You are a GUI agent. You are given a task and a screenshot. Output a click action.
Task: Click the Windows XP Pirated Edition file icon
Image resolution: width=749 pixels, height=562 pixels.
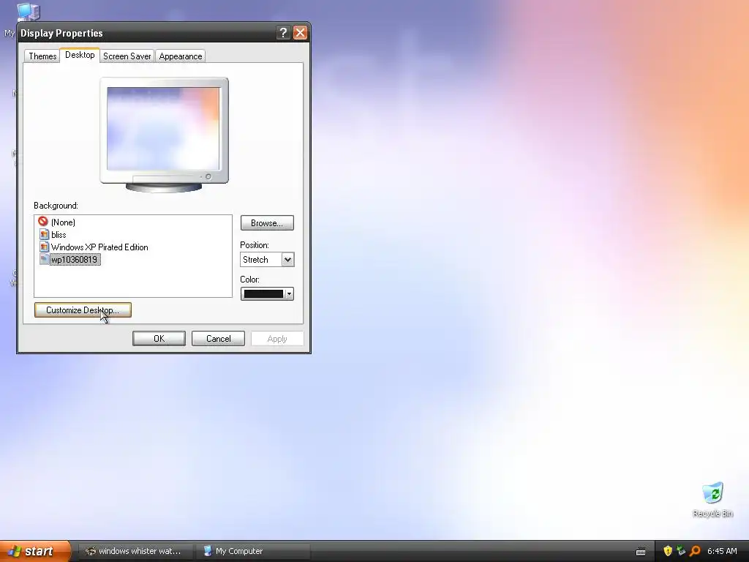tap(44, 247)
